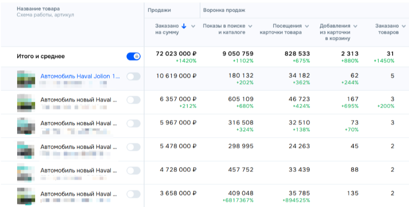The image size is (409, 207).
Task: Toggle the locked Итого и среднее switch
Action: point(133,56)
